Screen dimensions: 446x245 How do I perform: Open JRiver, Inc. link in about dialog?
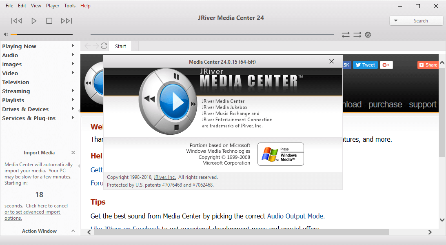point(165,177)
